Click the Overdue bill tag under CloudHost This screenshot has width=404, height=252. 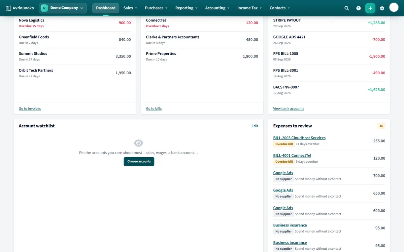coord(284,144)
